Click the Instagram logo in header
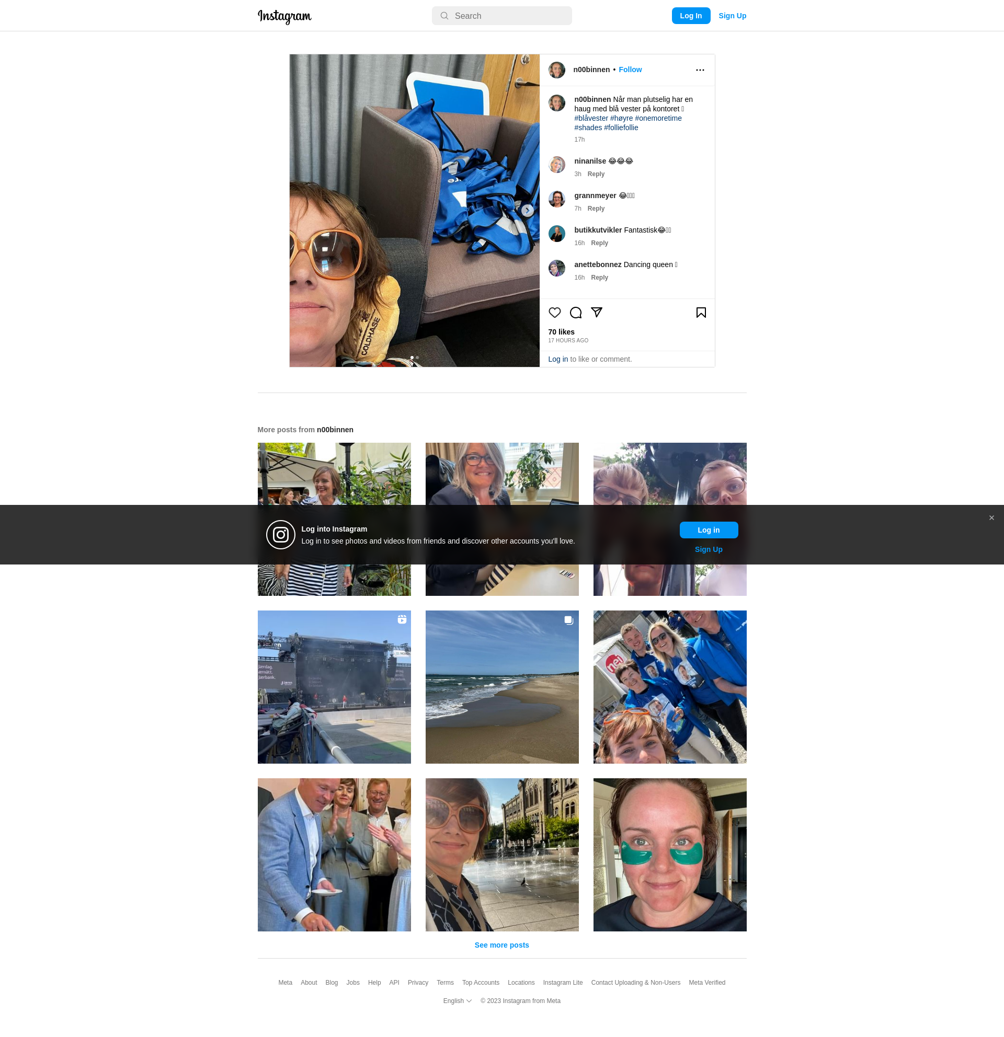1004x1037 pixels. (284, 16)
